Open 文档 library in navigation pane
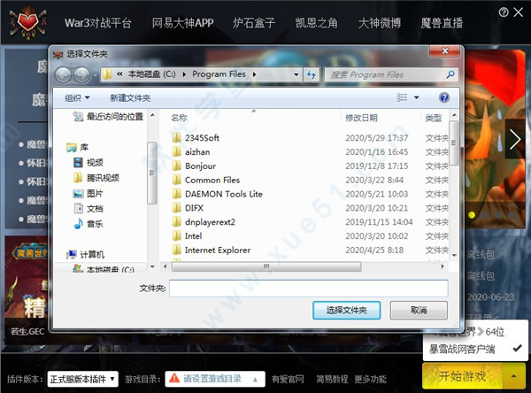The width and height of the screenshot is (531, 393). 88,208
